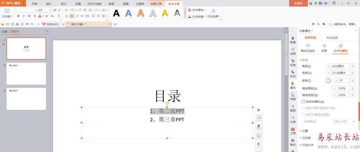The width and height of the screenshot is (360, 152).
Task: Open the 新建 sidebar panel
Action: point(293,40)
